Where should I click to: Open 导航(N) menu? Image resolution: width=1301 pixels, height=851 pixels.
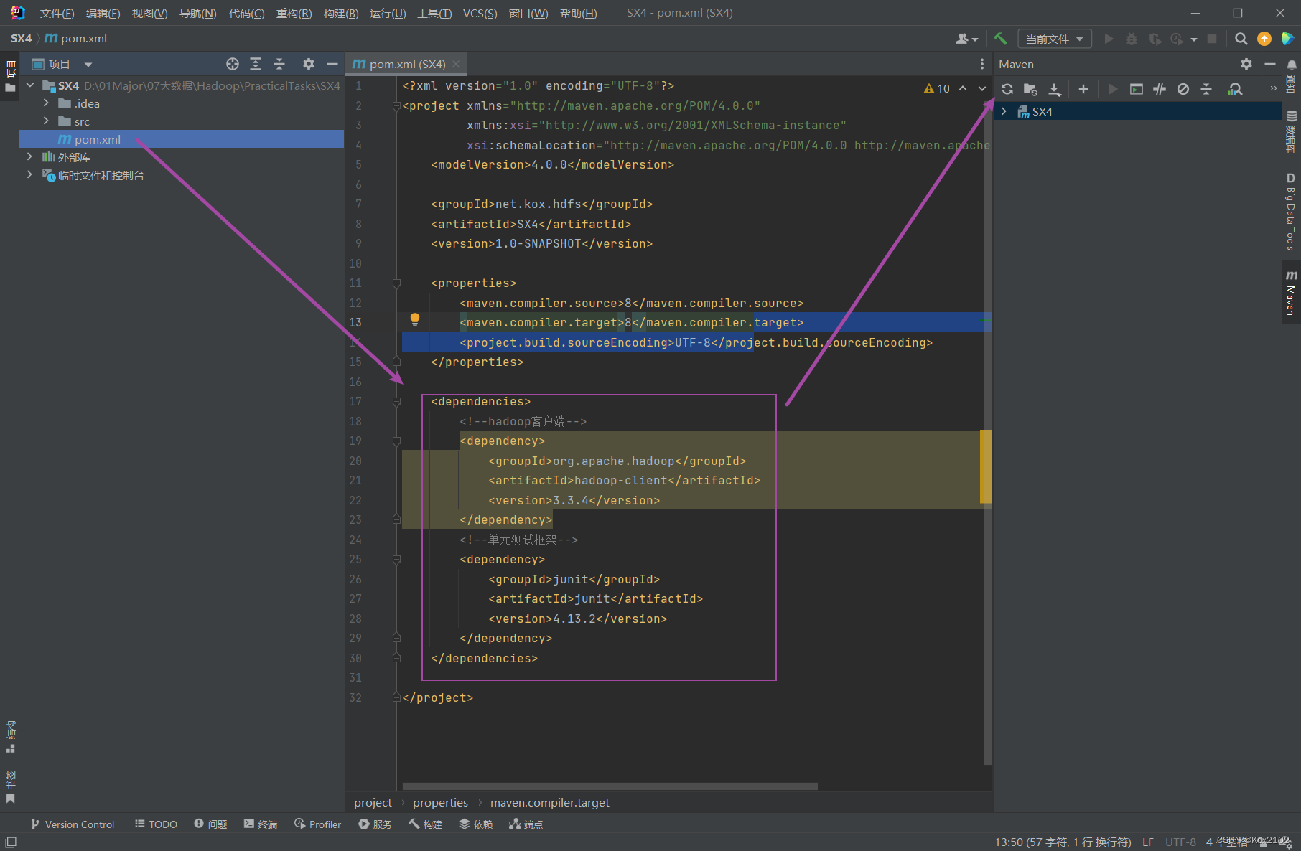point(197,13)
